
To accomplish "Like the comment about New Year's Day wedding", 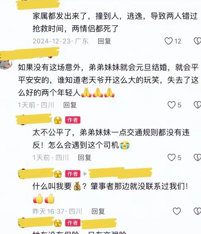I will (171, 105).
